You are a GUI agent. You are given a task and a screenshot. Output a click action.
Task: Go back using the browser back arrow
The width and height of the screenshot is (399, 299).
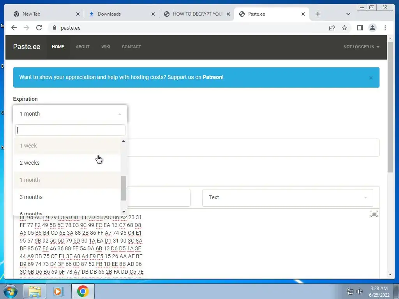tap(14, 28)
